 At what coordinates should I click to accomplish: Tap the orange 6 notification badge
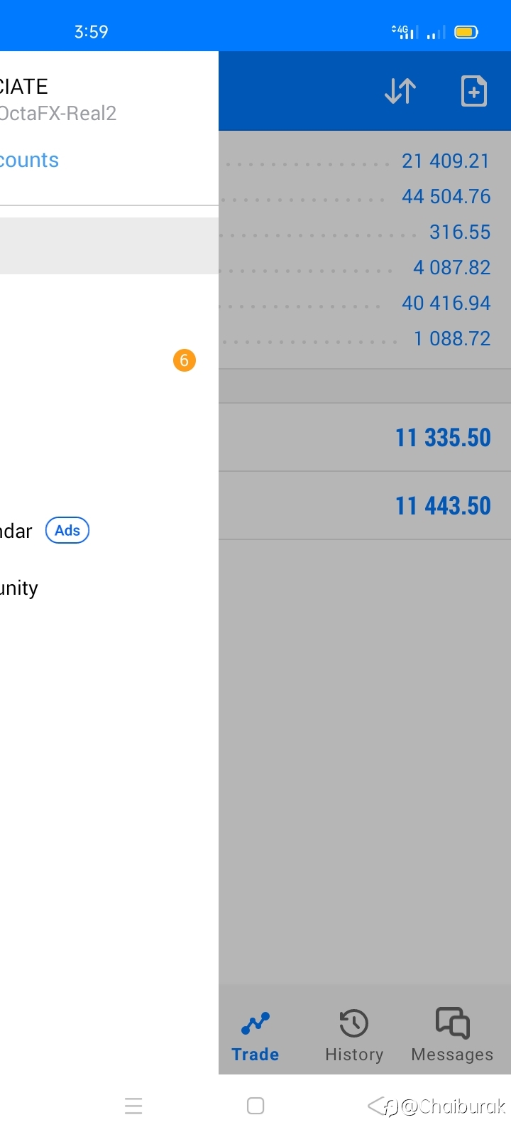click(185, 360)
